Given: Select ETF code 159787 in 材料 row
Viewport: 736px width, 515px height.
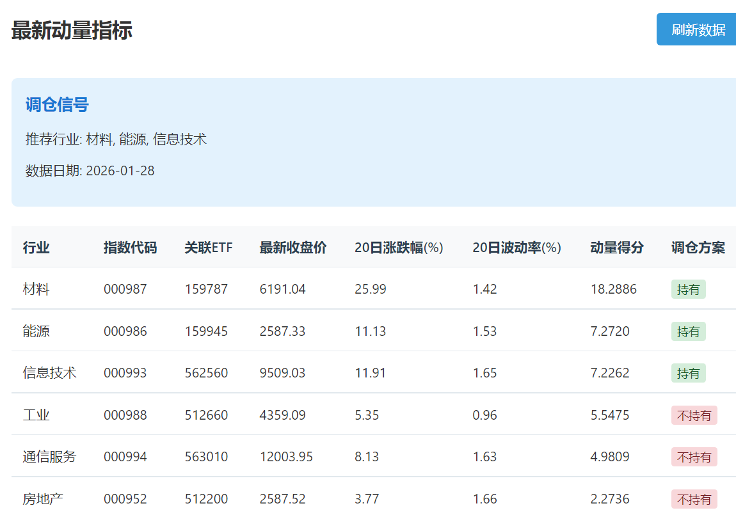Looking at the screenshot, I should (x=205, y=289).
